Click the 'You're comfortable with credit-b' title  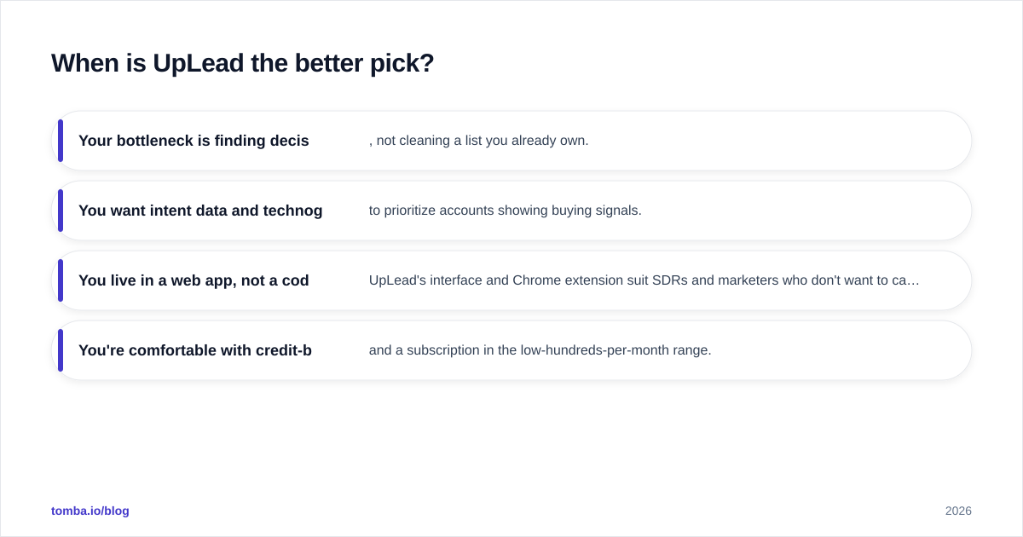tap(195, 350)
